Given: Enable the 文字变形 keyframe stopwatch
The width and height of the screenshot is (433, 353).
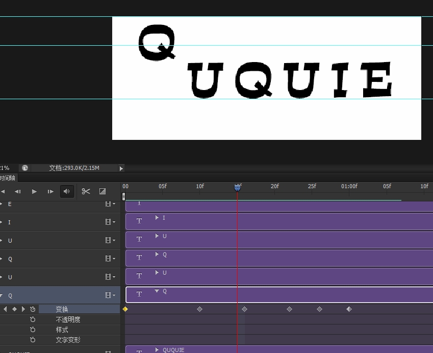Looking at the screenshot, I should (33, 340).
